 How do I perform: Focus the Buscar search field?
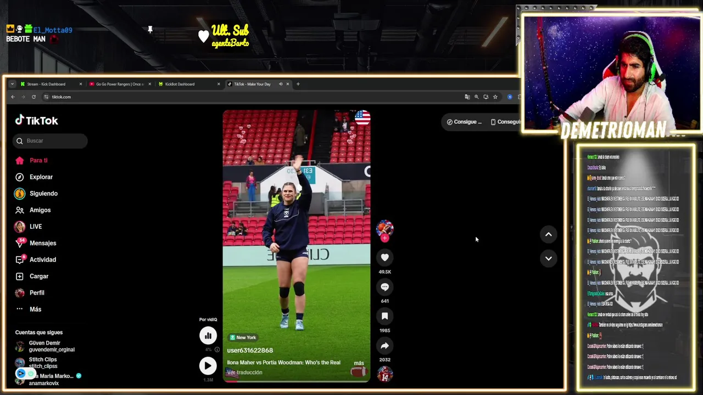point(50,140)
